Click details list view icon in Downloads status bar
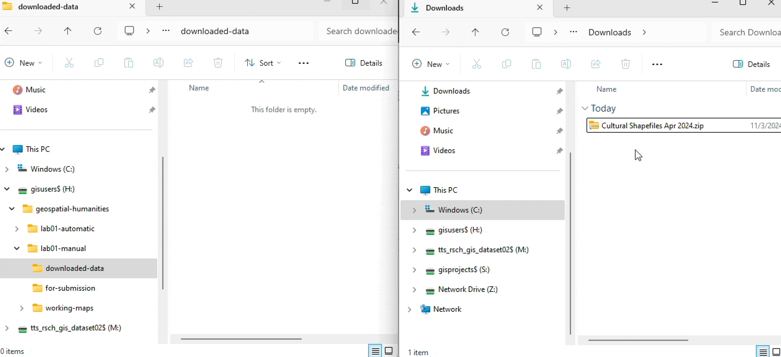Screen dimensions: 781x357 763,352
